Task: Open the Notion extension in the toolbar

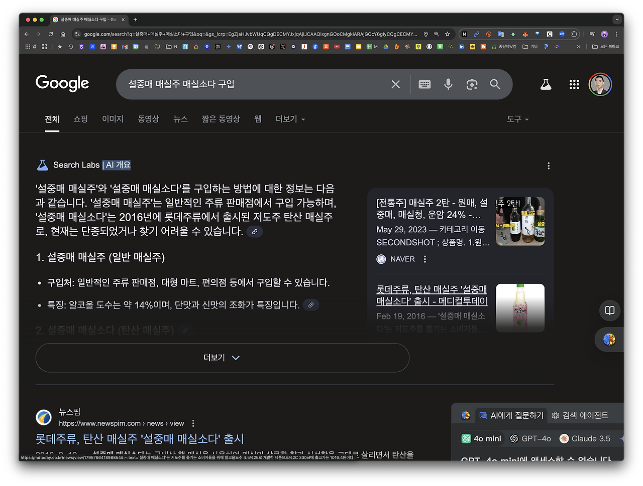Action: click(x=464, y=34)
